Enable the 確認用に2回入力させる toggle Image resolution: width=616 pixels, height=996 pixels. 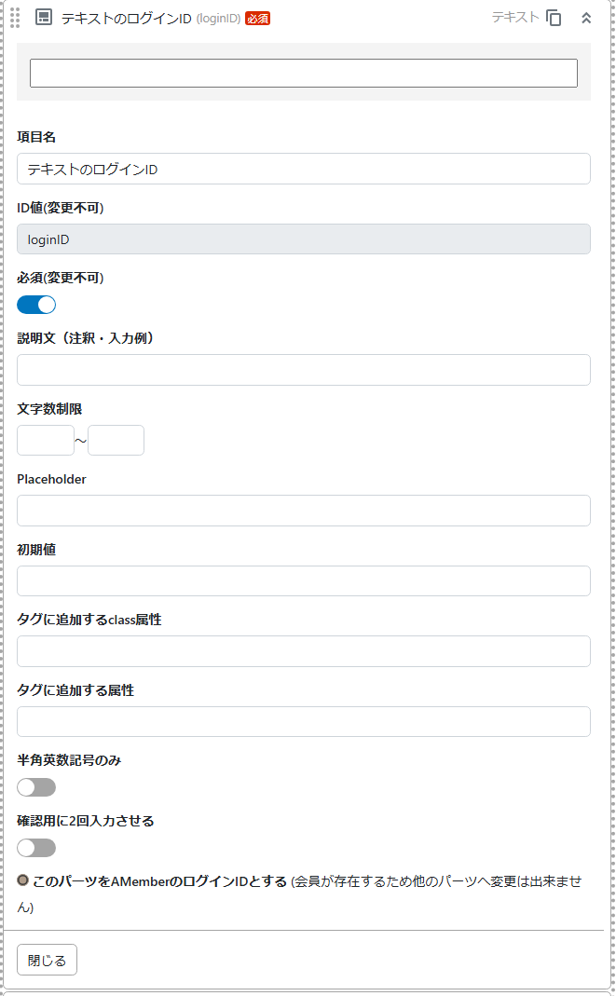point(35,848)
